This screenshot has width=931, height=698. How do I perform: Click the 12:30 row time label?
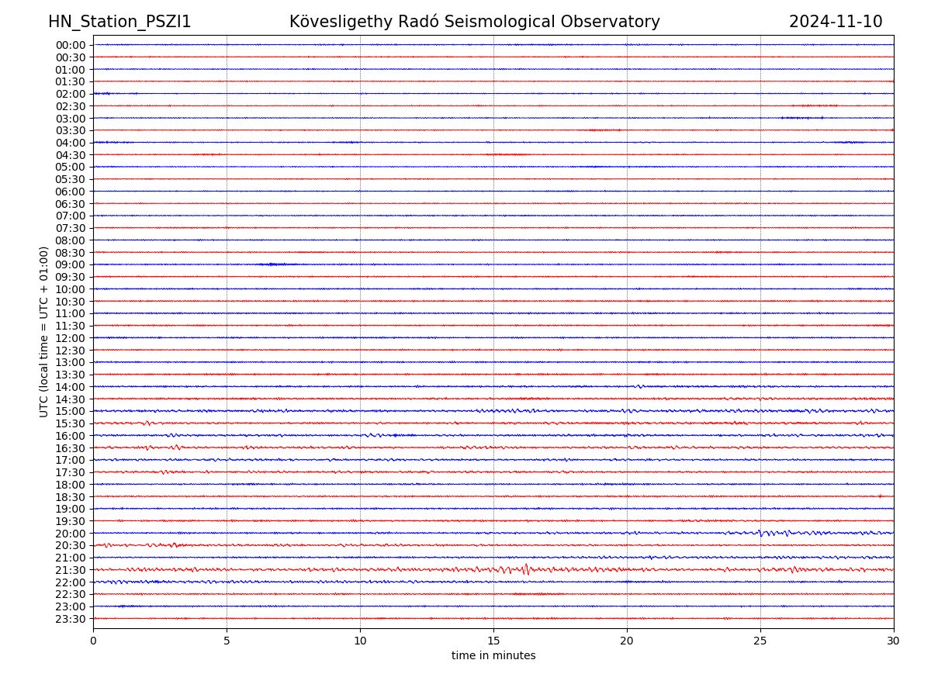[x=71, y=351]
